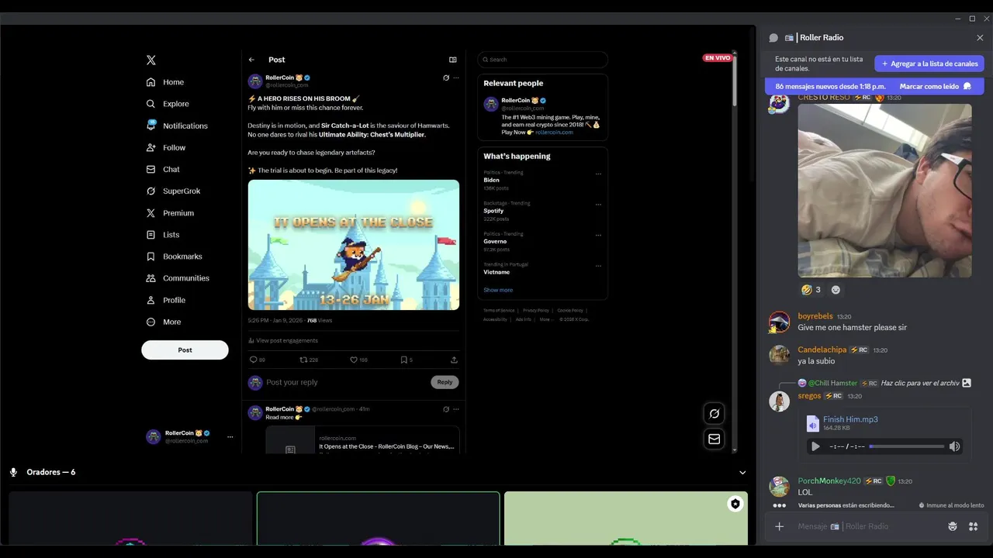The height and width of the screenshot is (558, 993).
Task: Open Notifications in X sidebar
Action: click(x=177, y=126)
